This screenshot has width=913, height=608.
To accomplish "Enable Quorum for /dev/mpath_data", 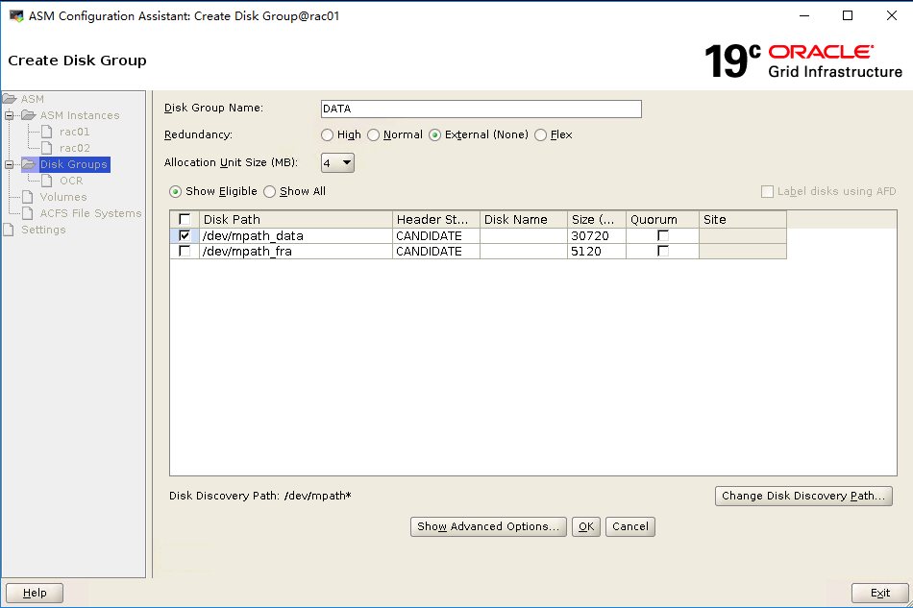I will (x=662, y=235).
